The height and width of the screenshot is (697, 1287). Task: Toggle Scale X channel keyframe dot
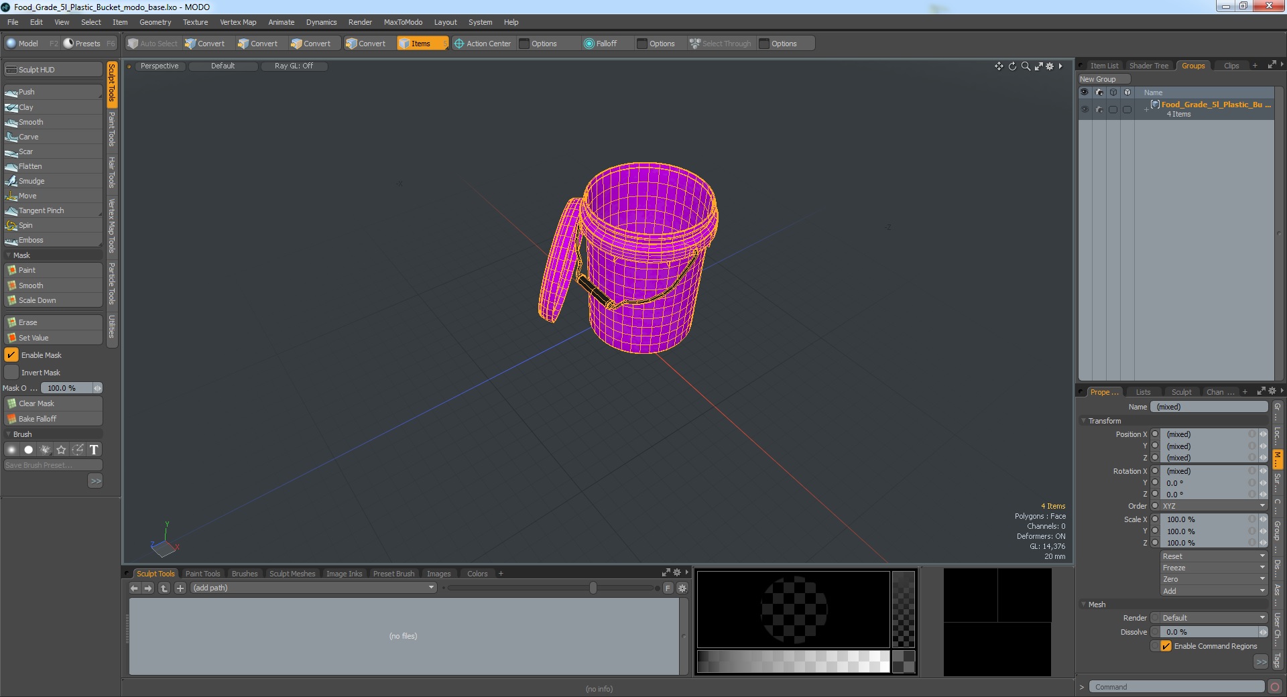[1155, 519]
